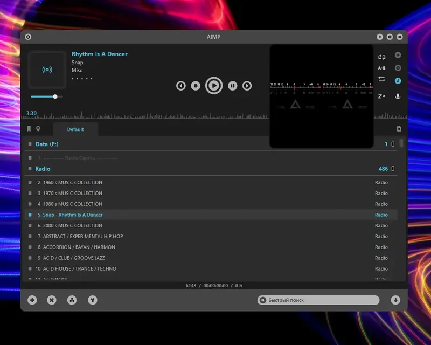
Task: Toggle the dimmed lightning icon near the top right
Action: pyautogui.click(x=398, y=55)
